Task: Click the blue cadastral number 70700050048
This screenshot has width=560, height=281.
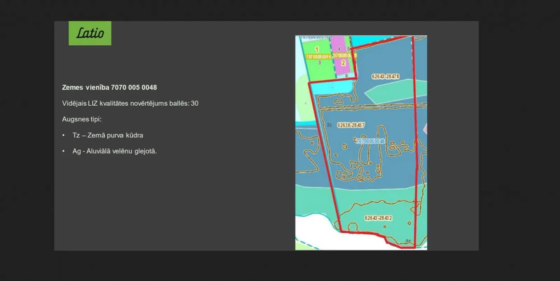Action: [x=371, y=142]
